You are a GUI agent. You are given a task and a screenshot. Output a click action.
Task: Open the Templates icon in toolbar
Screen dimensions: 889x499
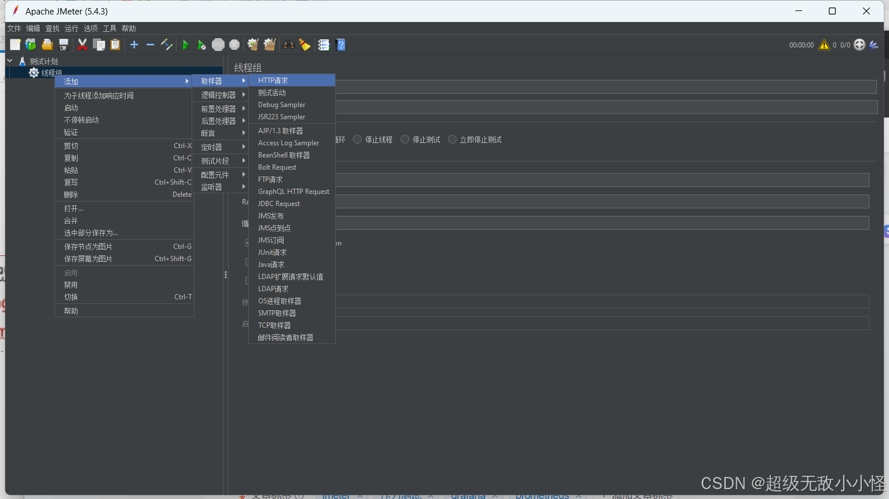31,45
